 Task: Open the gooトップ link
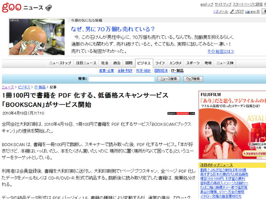pyautogui.click(x=207, y=5)
